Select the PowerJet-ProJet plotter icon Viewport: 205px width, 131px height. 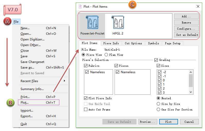[92, 24]
